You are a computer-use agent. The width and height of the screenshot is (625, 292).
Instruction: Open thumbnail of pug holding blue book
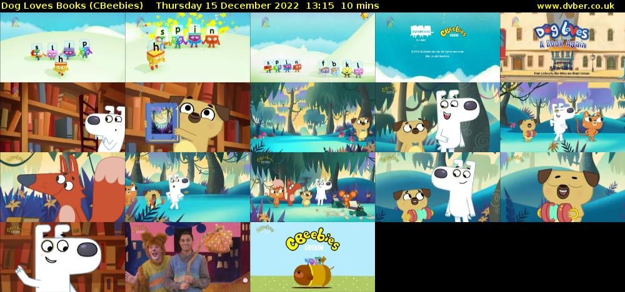(187, 117)
